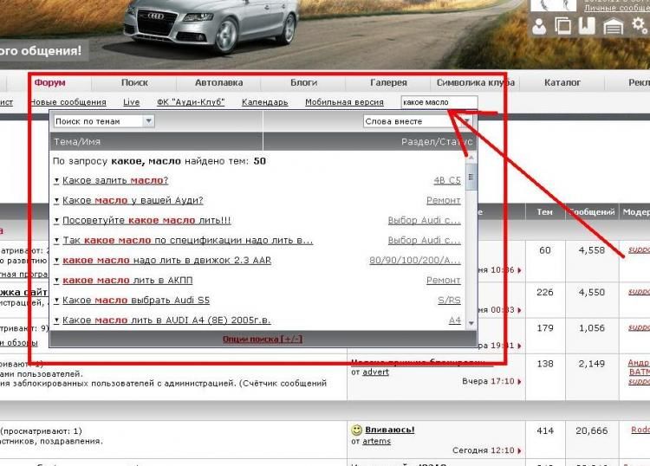Viewport: 650px width, 466px height.
Task: Click last-post arrow next to Сегодня 12:10
Action: (x=519, y=451)
